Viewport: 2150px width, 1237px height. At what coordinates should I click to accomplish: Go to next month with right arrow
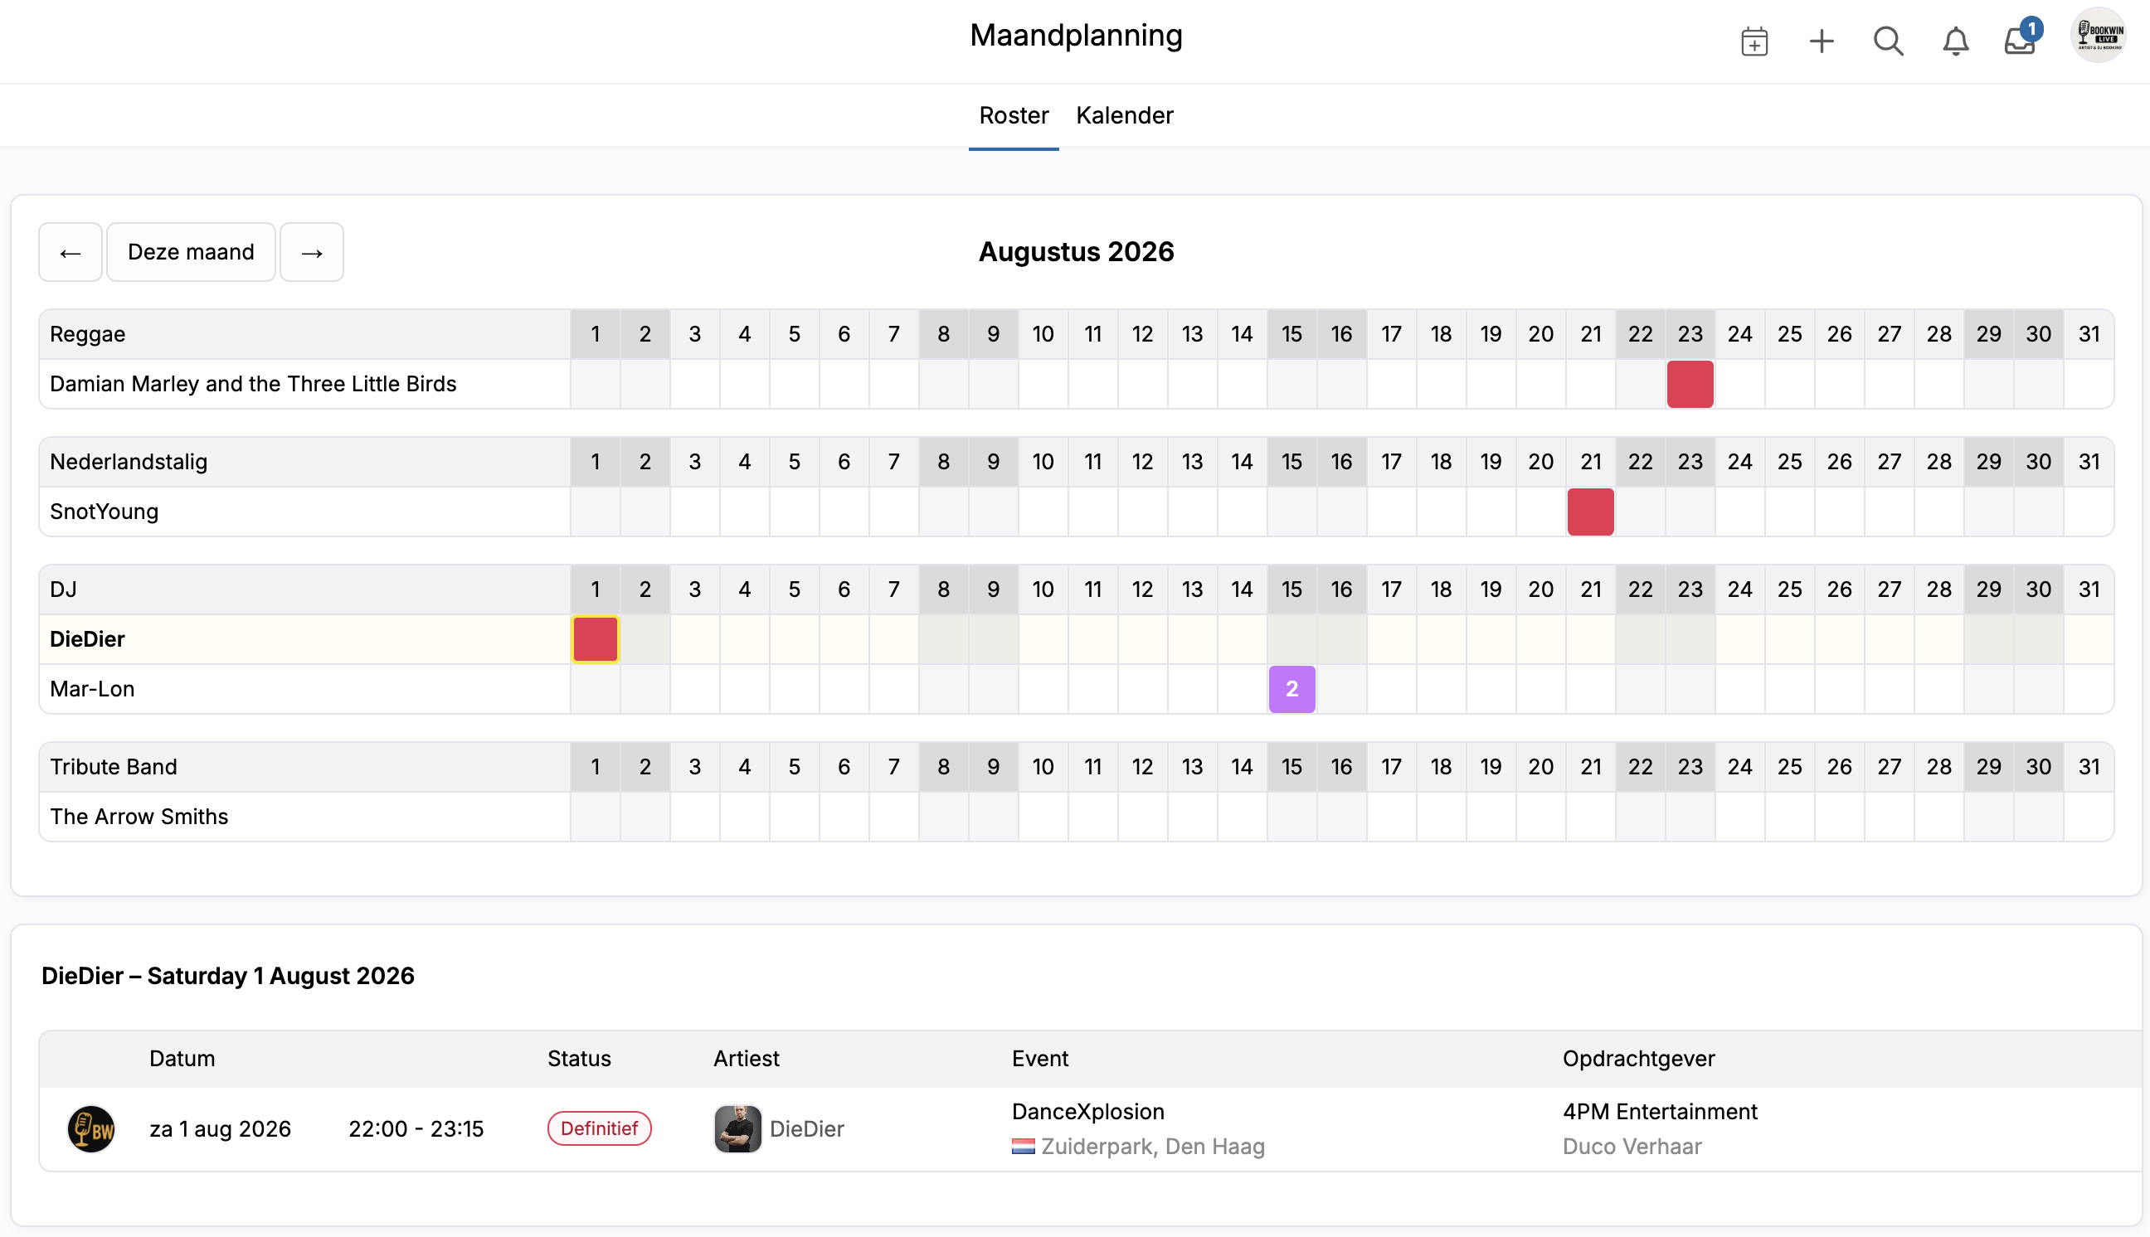click(312, 252)
